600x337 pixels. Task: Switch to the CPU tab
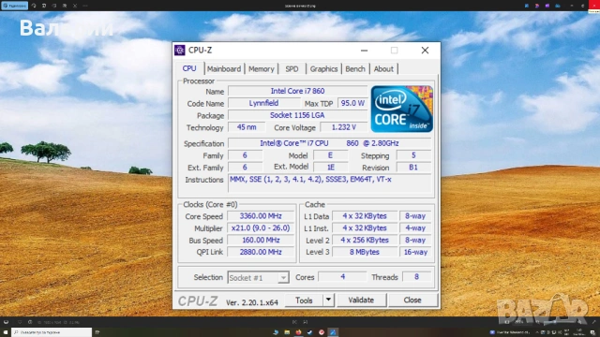point(189,68)
